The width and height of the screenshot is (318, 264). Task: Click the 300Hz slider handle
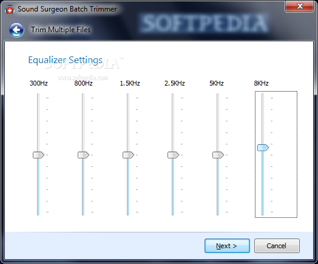[x=38, y=155]
